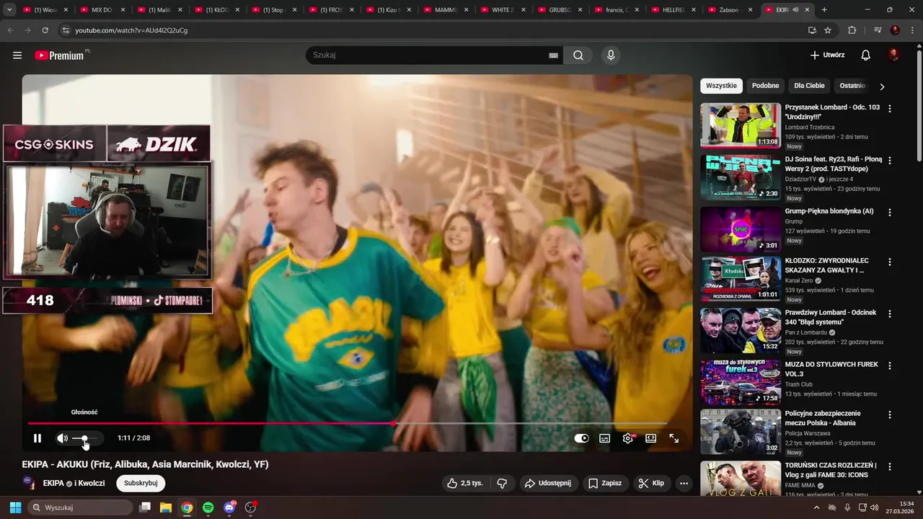Switch to theater mode
Screen dimensions: 923x519
(x=651, y=438)
